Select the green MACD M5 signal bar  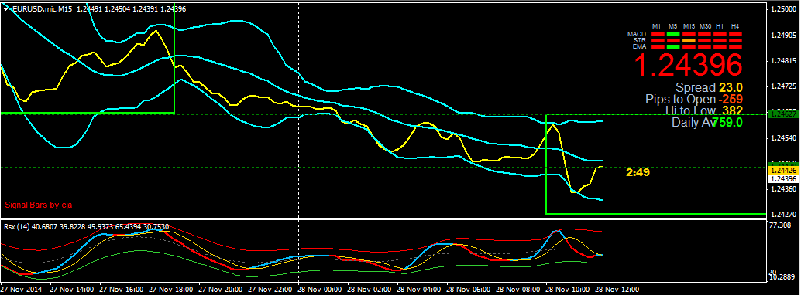click(x=673, y=34)
